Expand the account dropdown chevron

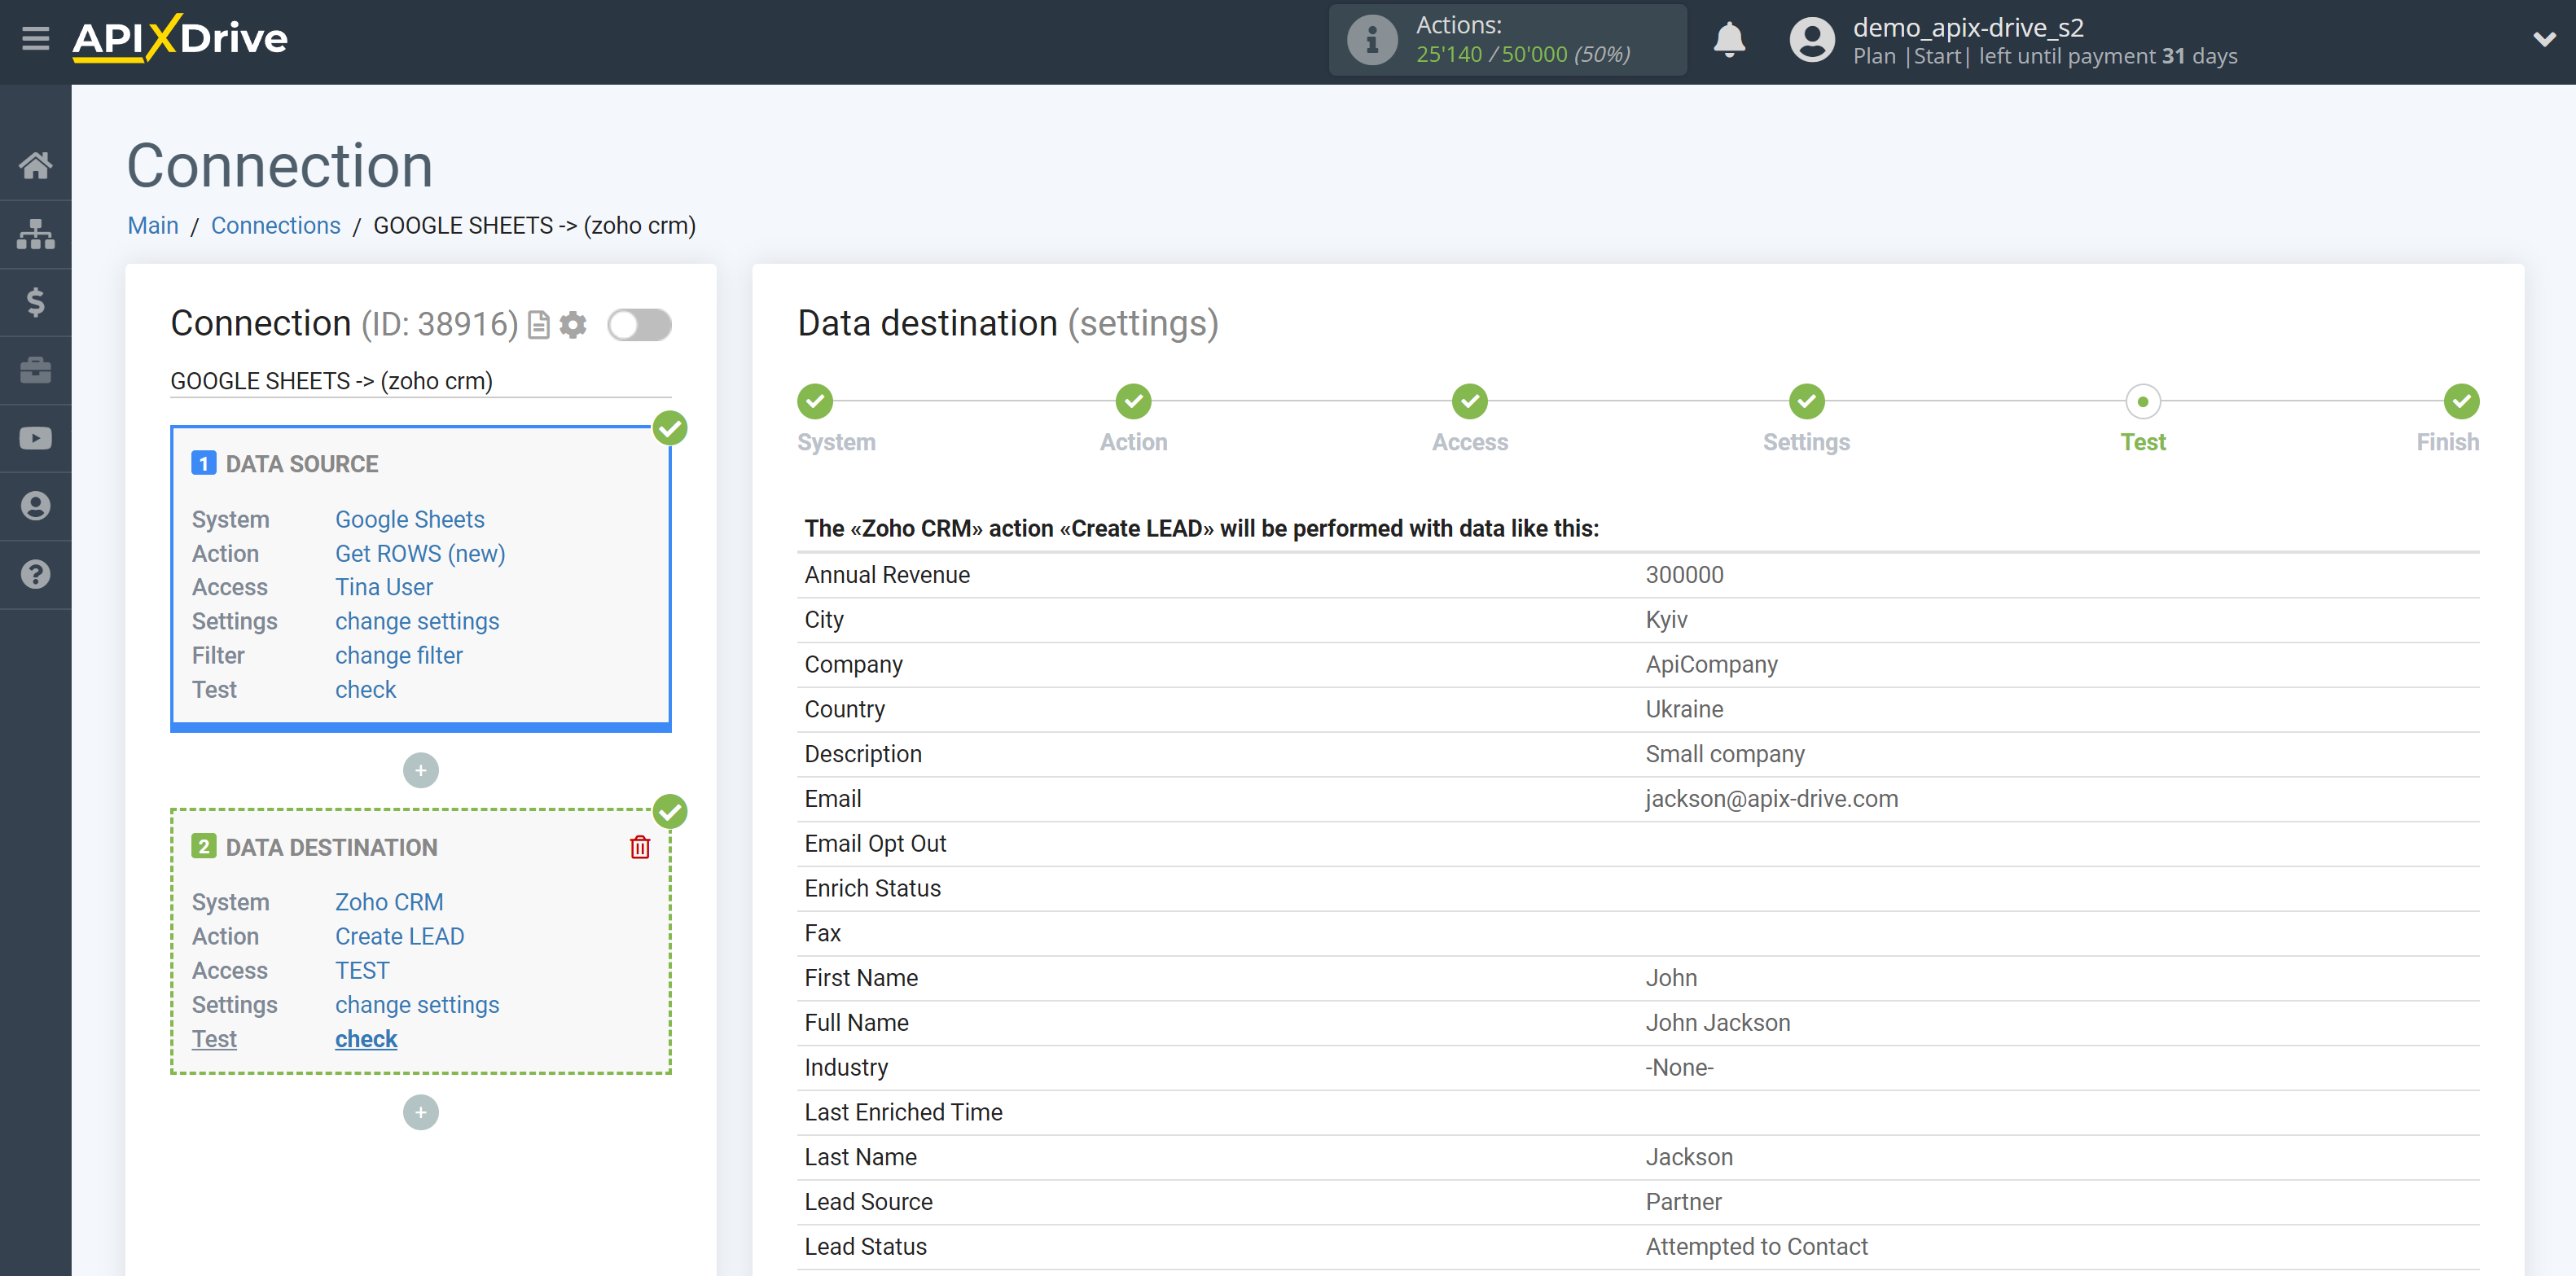(2544, 39)
